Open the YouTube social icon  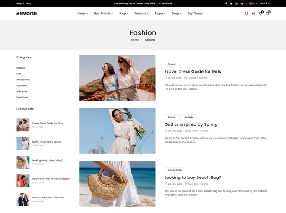(242, 3)
